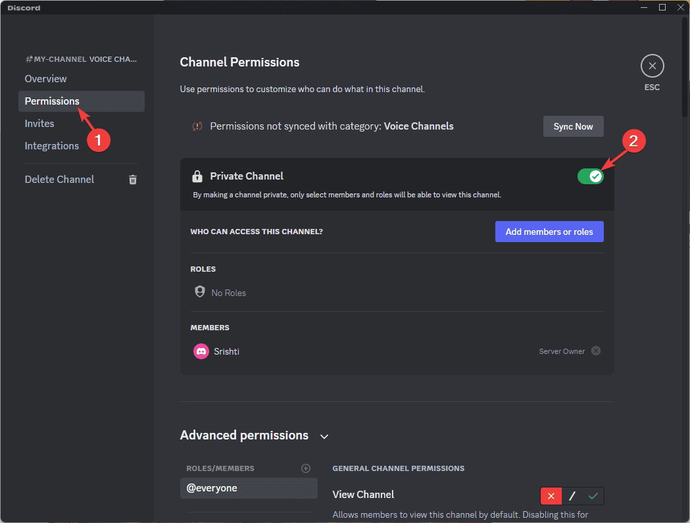Click the Discord logo in the title bar

coord(23,7)
